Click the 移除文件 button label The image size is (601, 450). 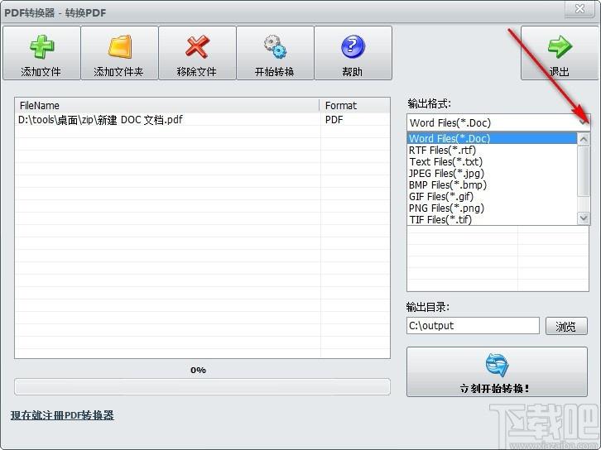(197, 72)
